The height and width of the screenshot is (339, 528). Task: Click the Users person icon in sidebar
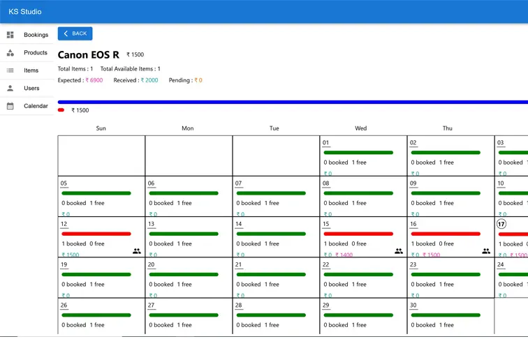coord(10,88)
